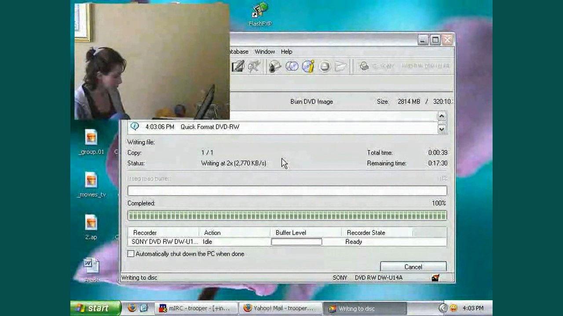Click the Choose Recorder drive icon

click(x=364, y=66)
